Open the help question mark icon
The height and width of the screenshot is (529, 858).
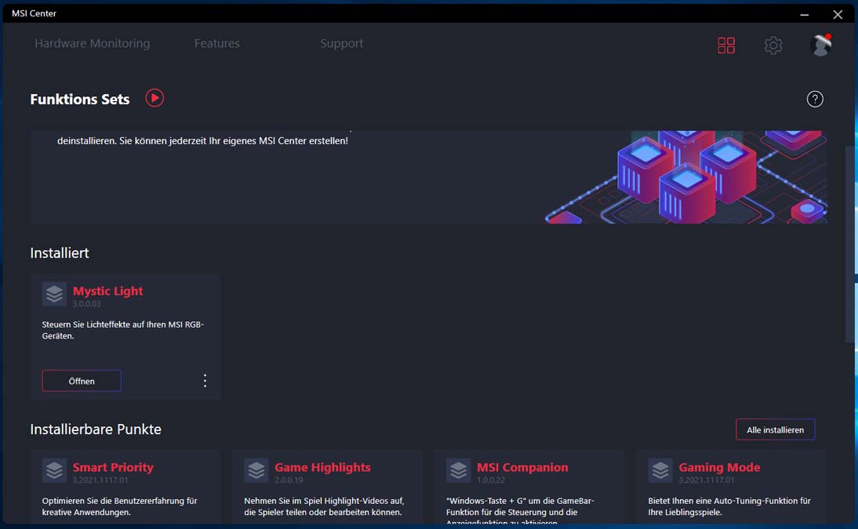click(x=815, y=99)
